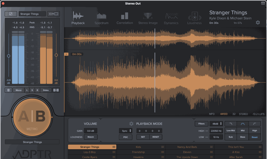This screenshot has width=267, height=159.
Task: Select the High filter band preset
Action: point(255,130)
